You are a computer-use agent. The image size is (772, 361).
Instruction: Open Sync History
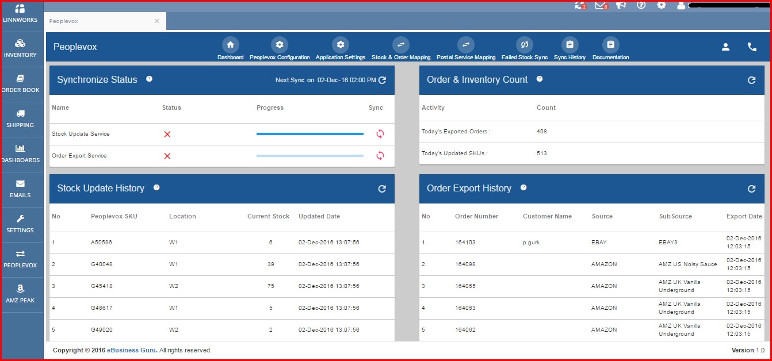pyautogui.click(x=570, y=49)
